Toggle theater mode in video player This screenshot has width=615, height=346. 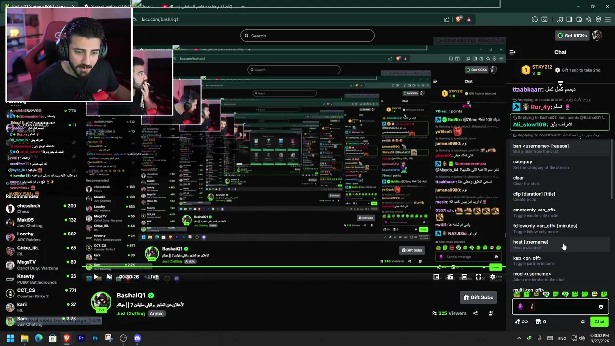click(464, 277)
